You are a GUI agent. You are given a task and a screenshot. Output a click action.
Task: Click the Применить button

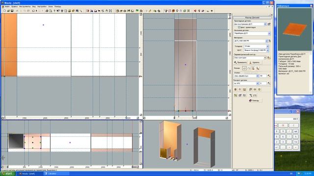click(x=240, y=63)
